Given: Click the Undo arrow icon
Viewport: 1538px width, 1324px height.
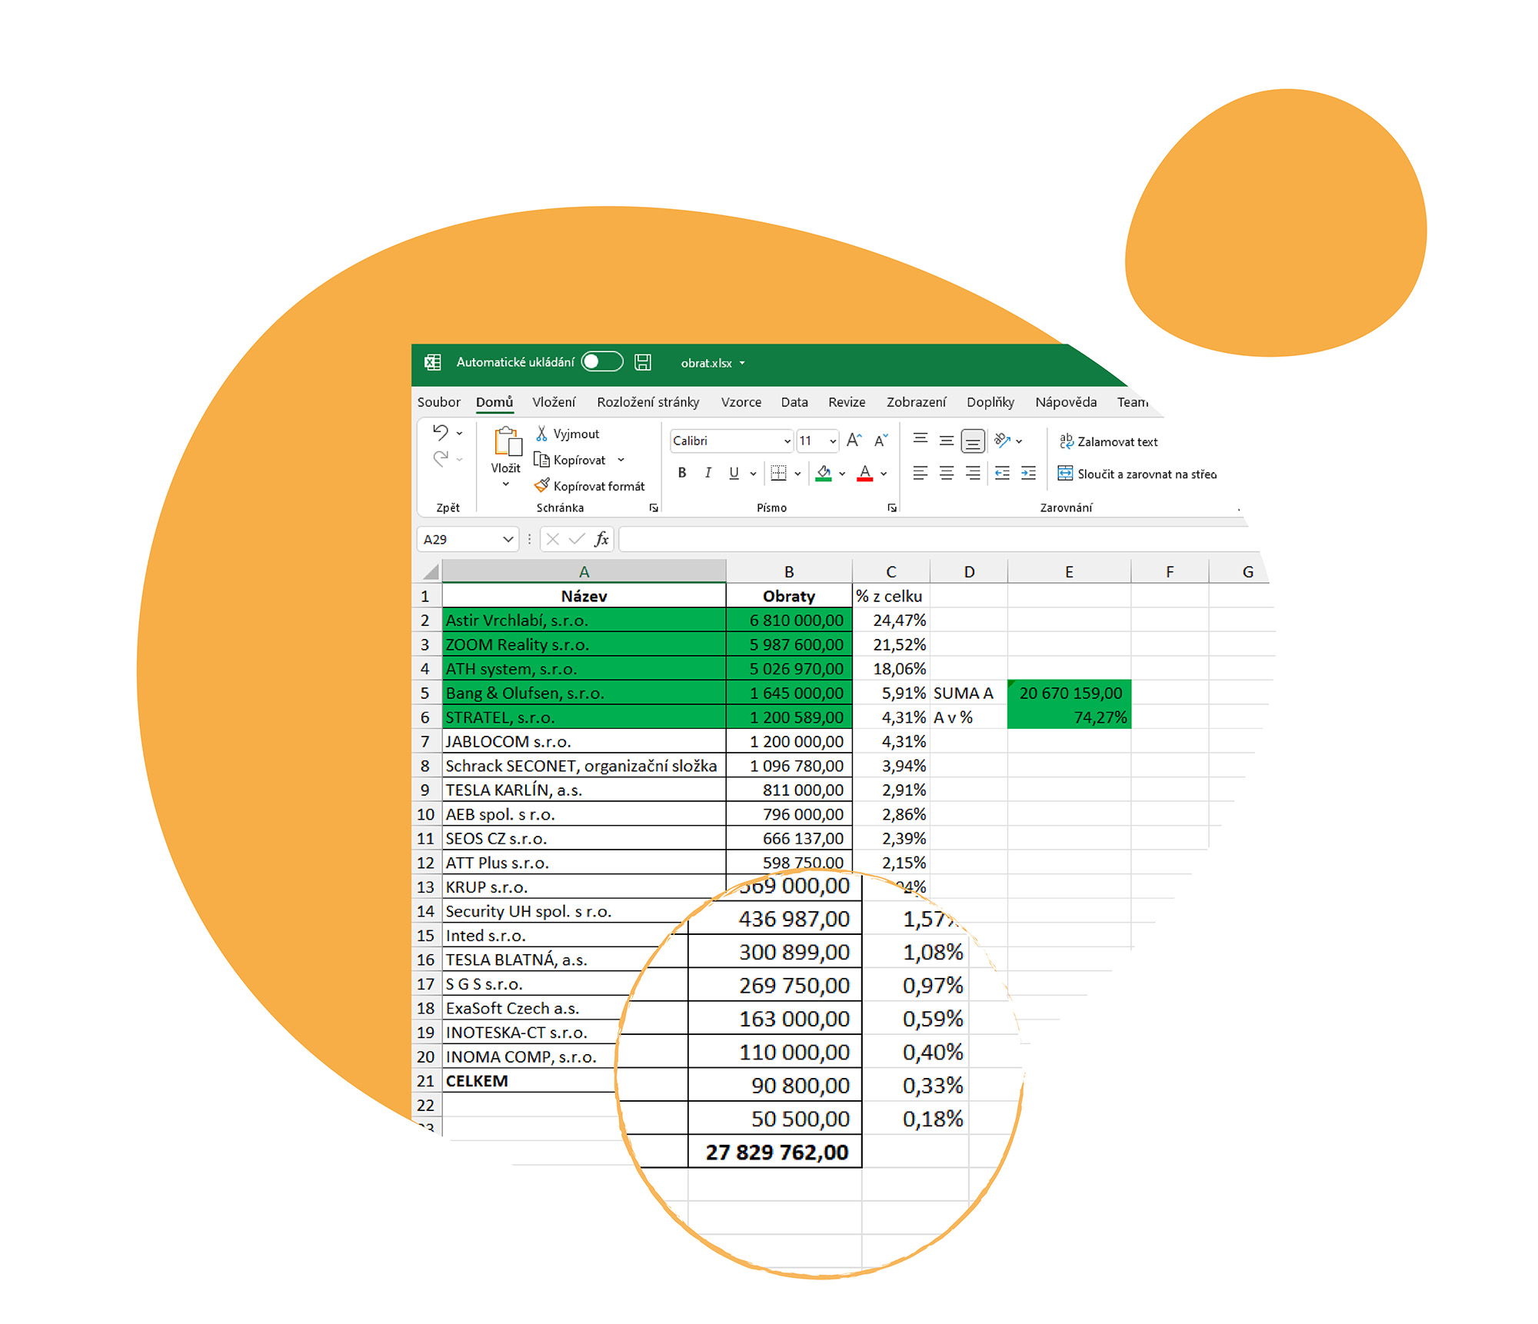Looking at the screenshot, I should coord(441,433).
